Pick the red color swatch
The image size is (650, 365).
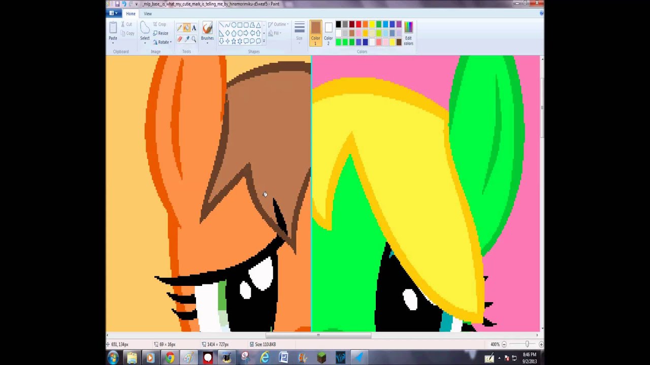click(x=358, y=24)
